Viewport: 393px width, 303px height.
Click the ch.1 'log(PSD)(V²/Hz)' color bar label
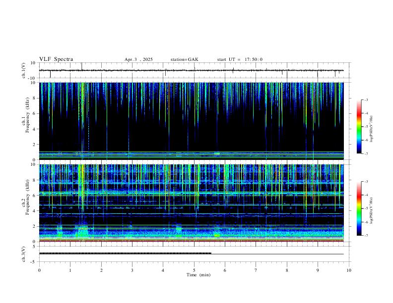[x=372, y=129]
